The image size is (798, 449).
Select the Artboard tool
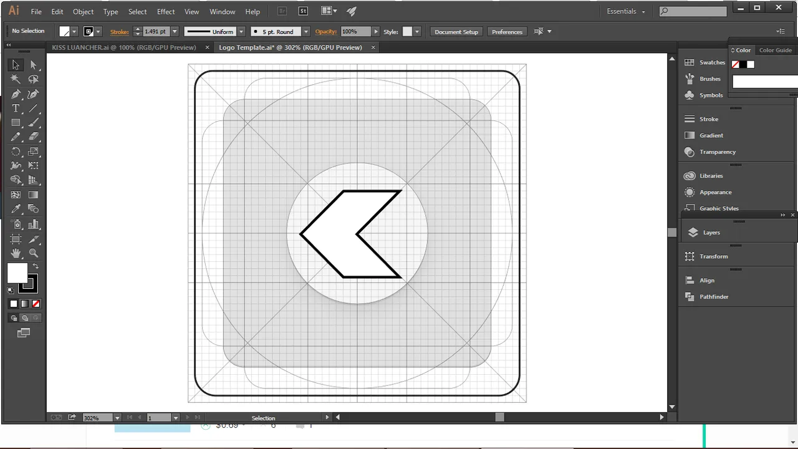(x=16, y=239)
